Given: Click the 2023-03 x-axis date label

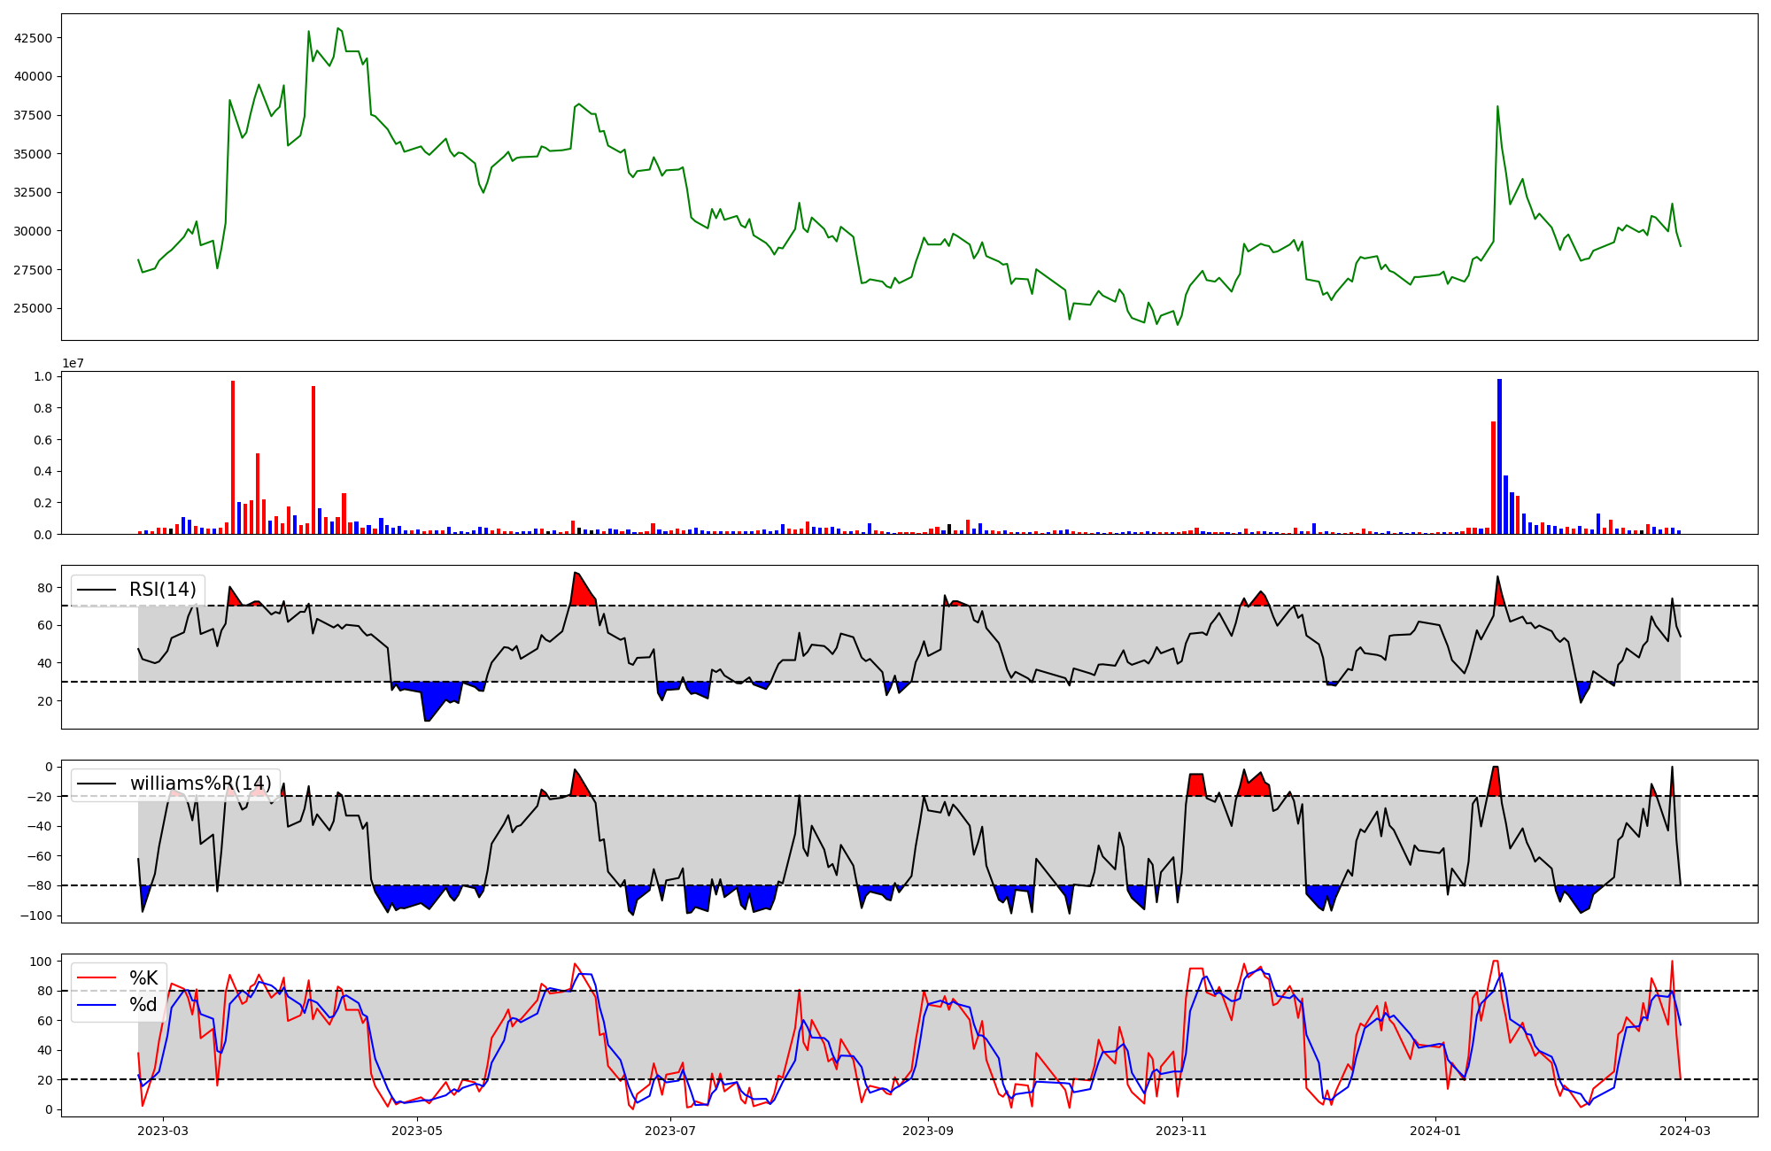Looking at the screenshot, I should [163, 1131].
